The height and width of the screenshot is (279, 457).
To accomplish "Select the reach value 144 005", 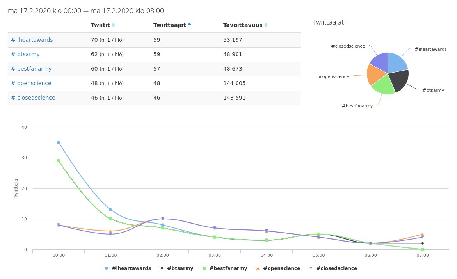I will [x=234, y=84].
